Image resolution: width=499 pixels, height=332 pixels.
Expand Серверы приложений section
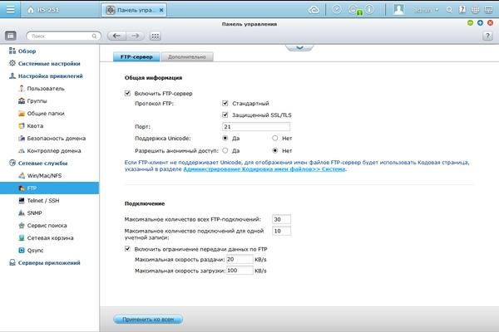point(45,263)
